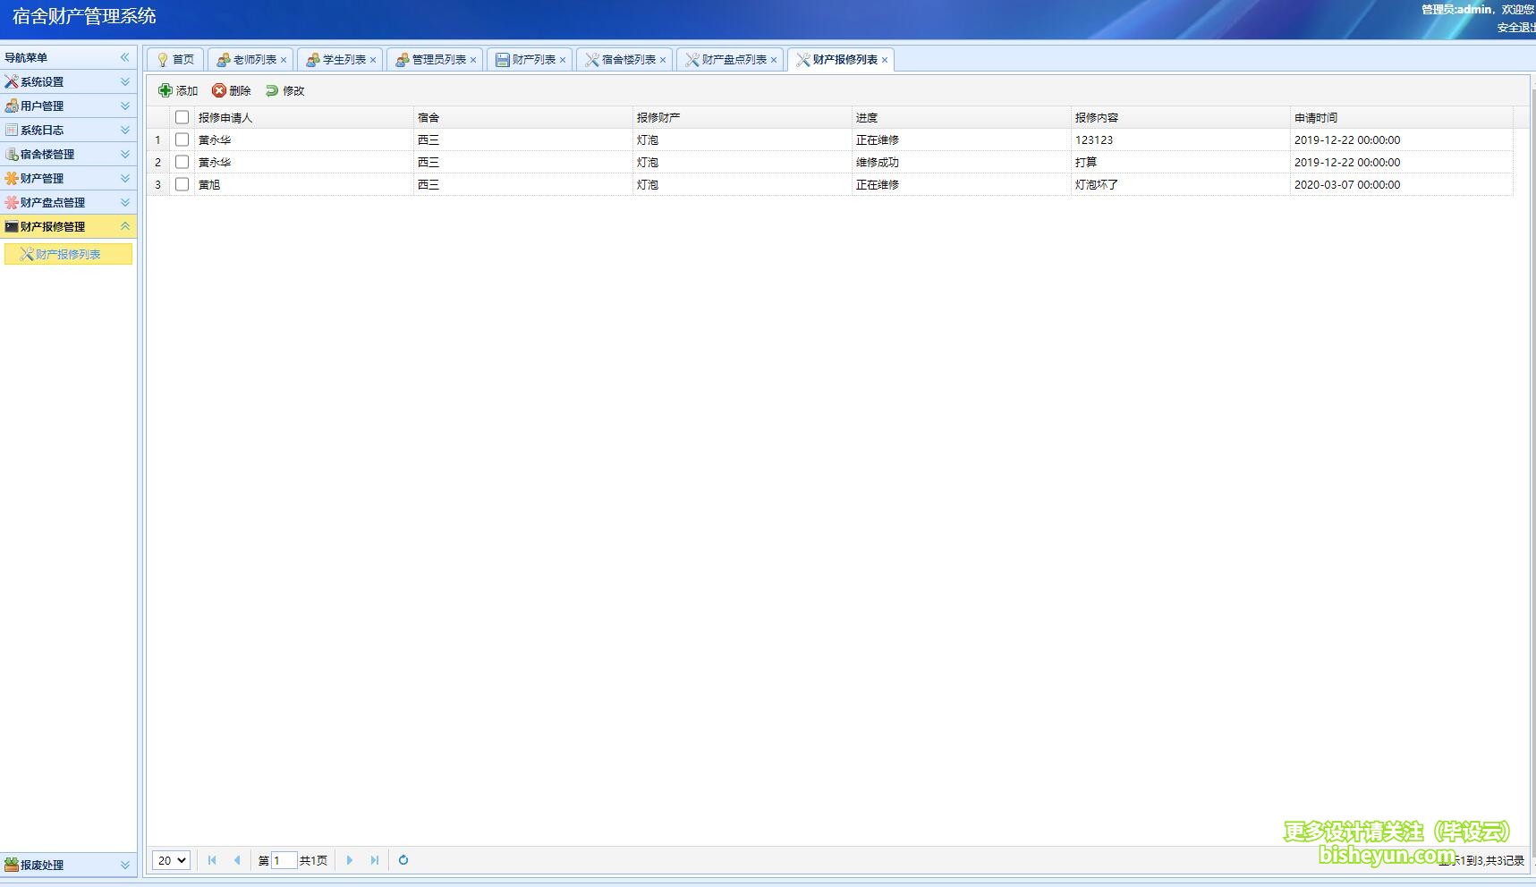Click the green modify arrow icon
This screenshot has height=887, width=1536.
click(x=272, y=90)
